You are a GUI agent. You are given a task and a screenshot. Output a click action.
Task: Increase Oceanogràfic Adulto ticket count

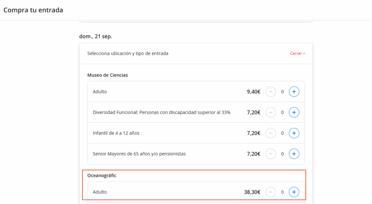click(294, 192)
